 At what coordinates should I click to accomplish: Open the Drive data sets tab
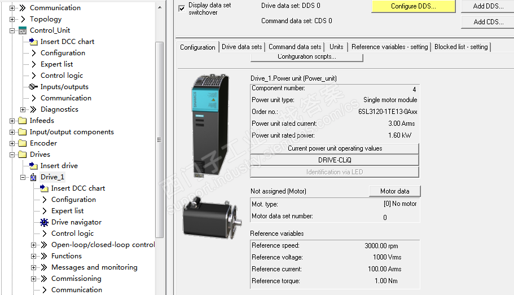point(242,47)
